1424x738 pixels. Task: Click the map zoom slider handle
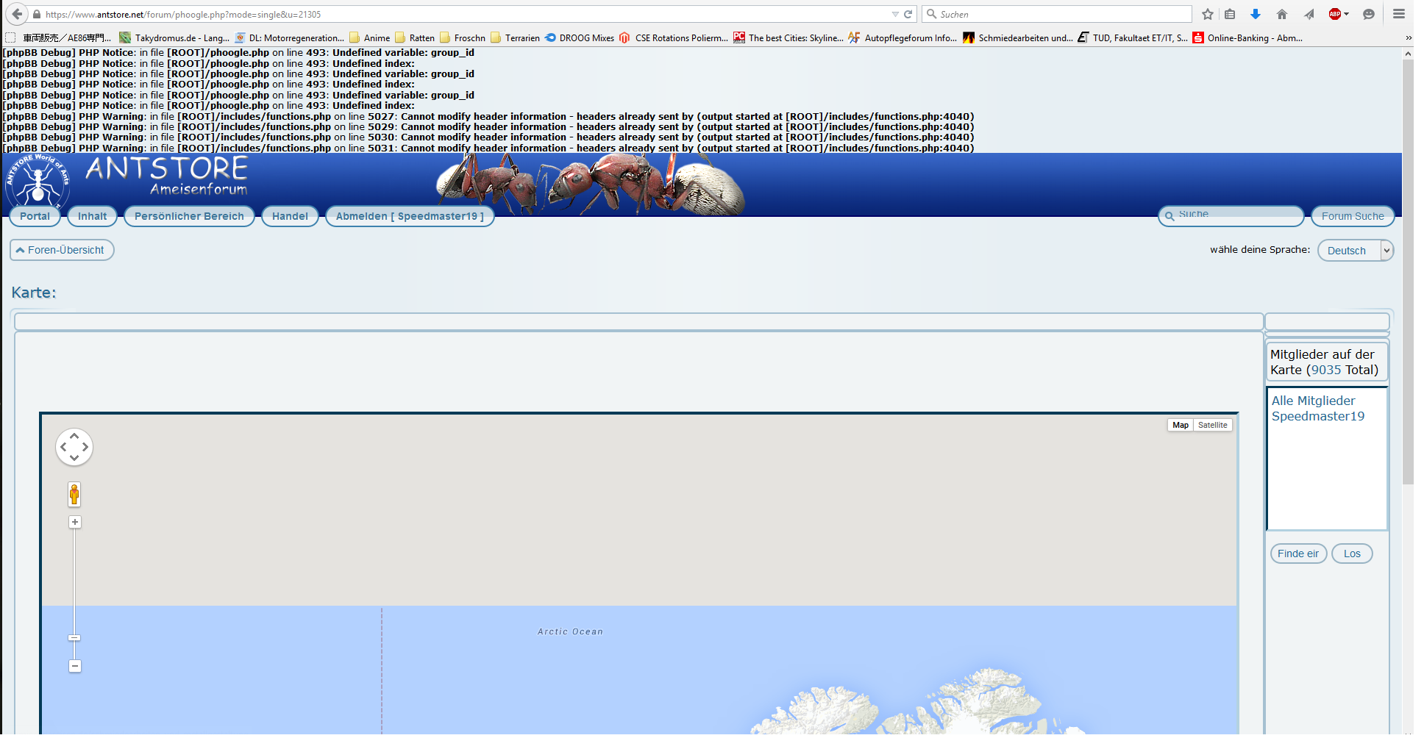pyautogui.click(x=74, y=637)
